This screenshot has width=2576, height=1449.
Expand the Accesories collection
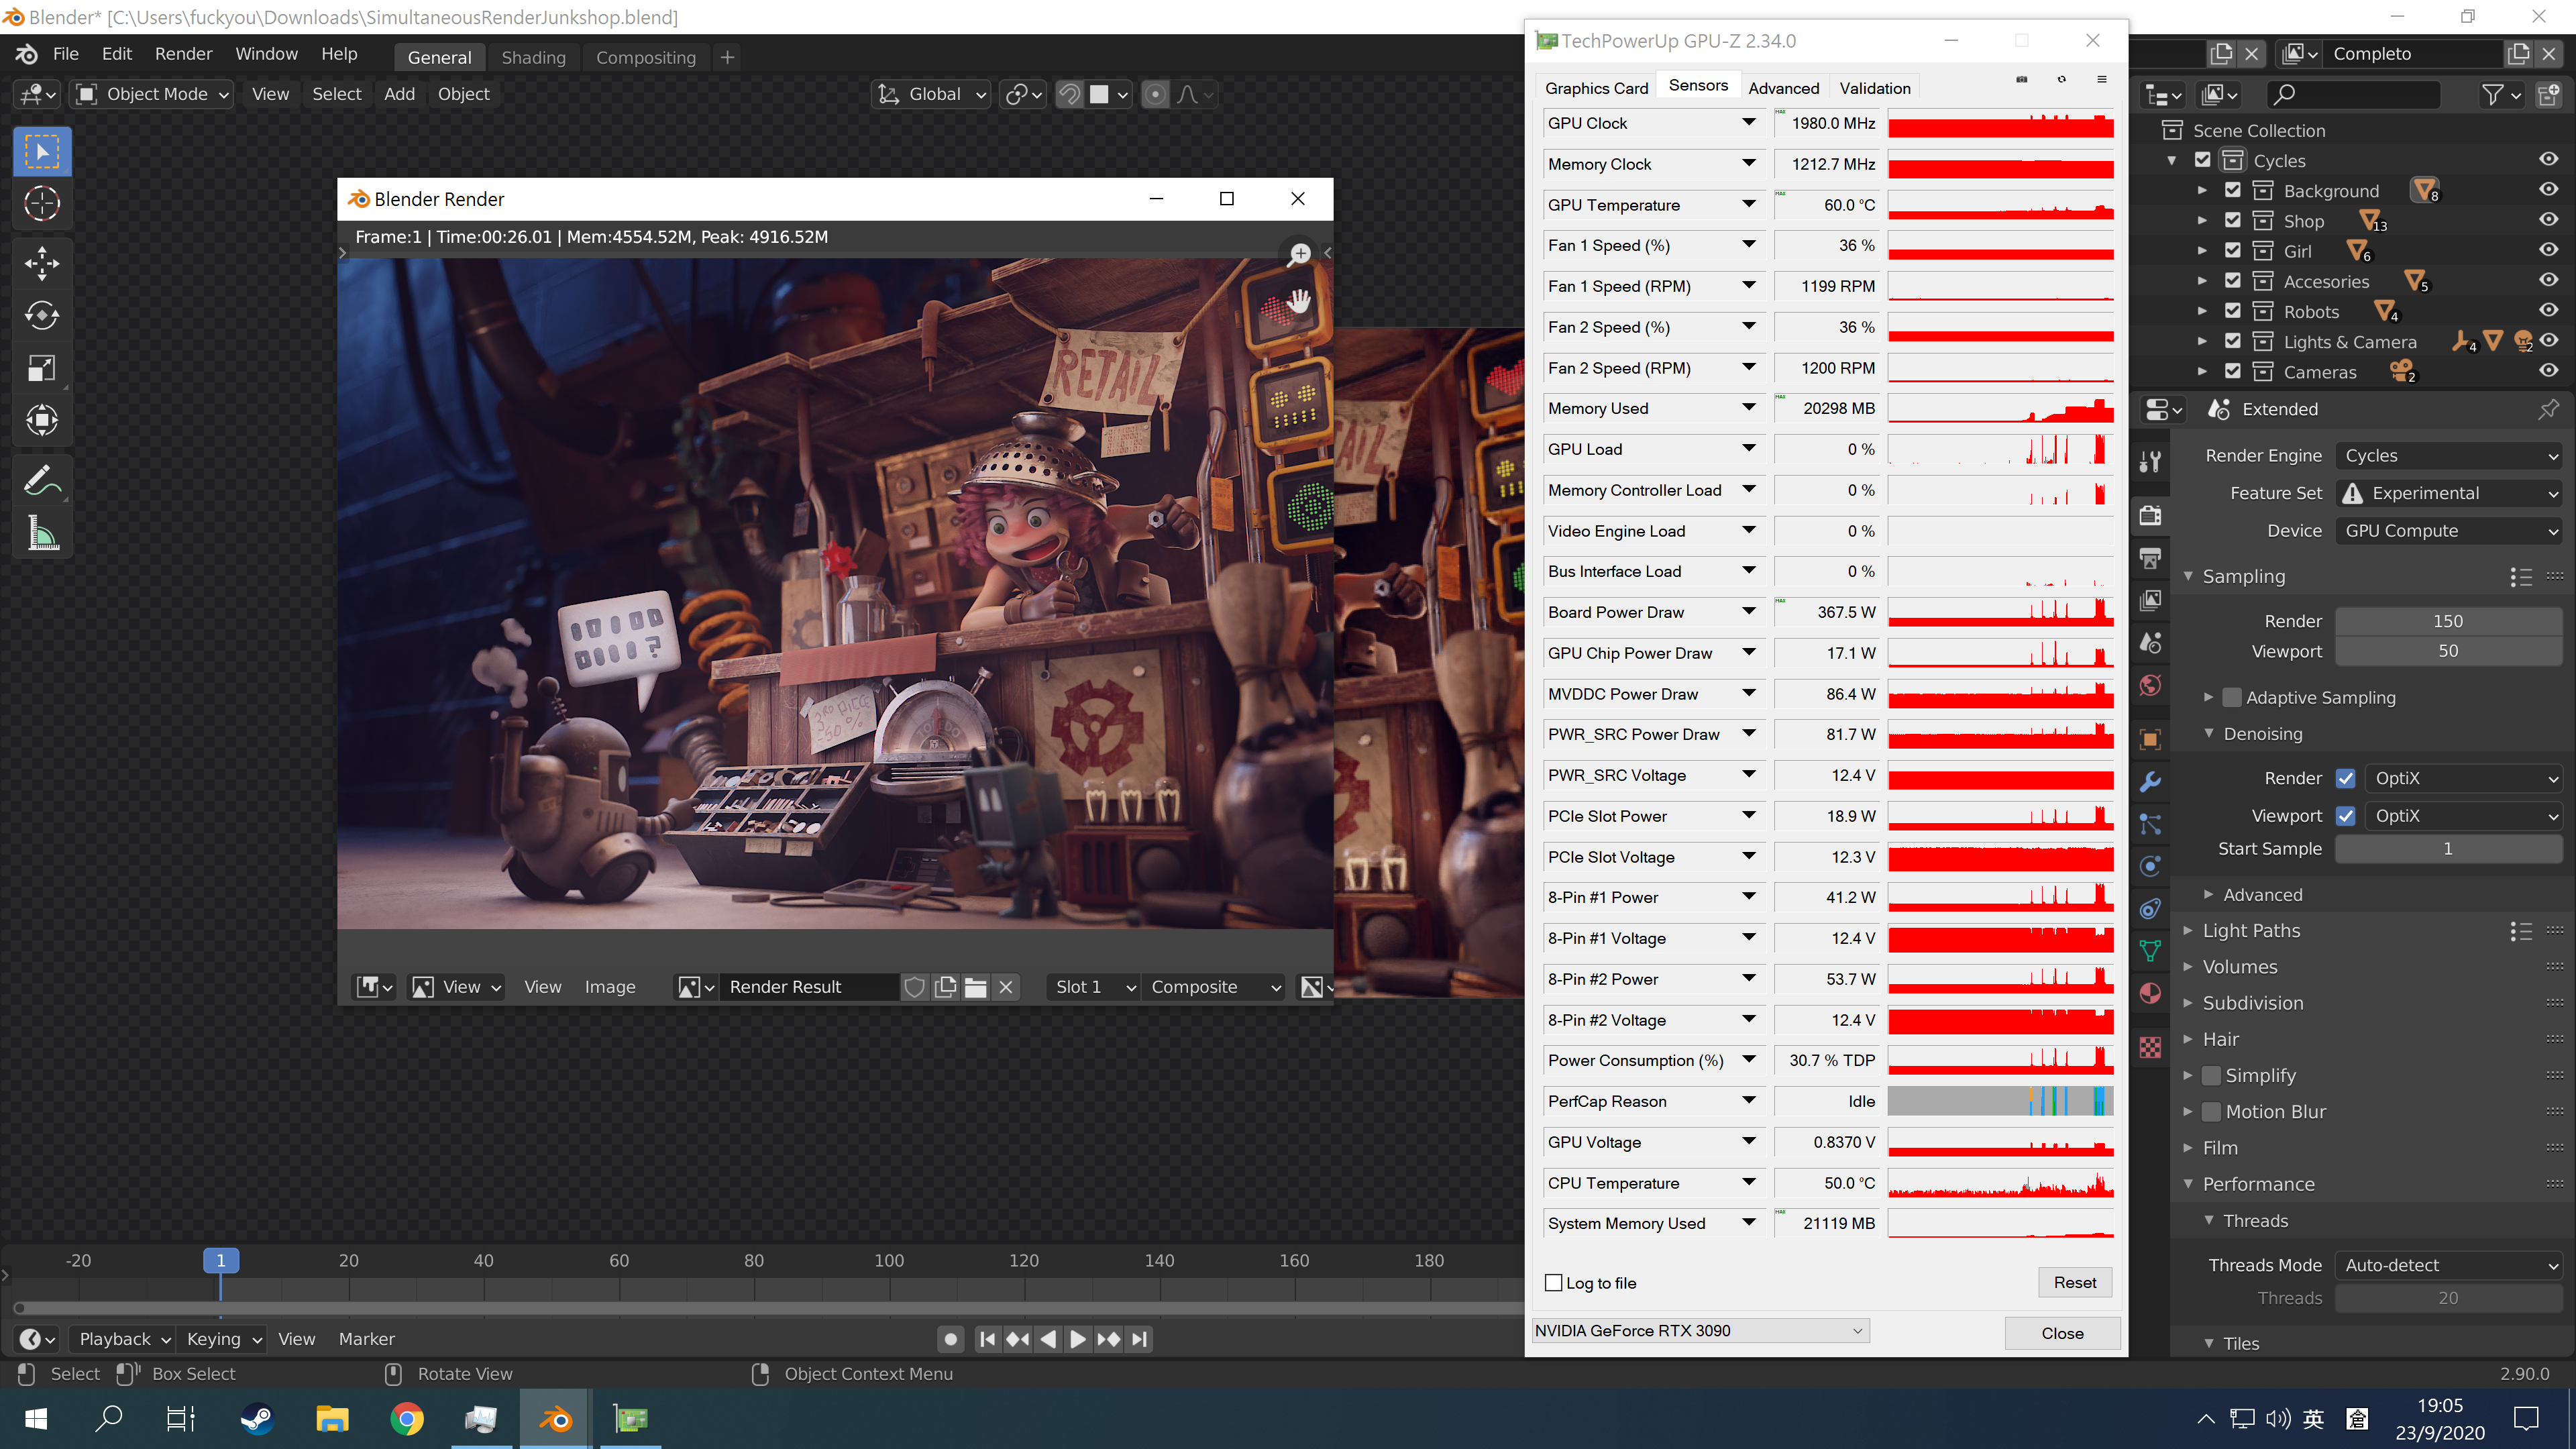(2202, 281)
